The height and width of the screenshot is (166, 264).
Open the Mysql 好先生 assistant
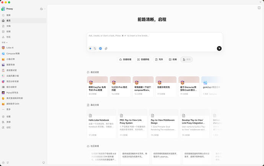23,93
